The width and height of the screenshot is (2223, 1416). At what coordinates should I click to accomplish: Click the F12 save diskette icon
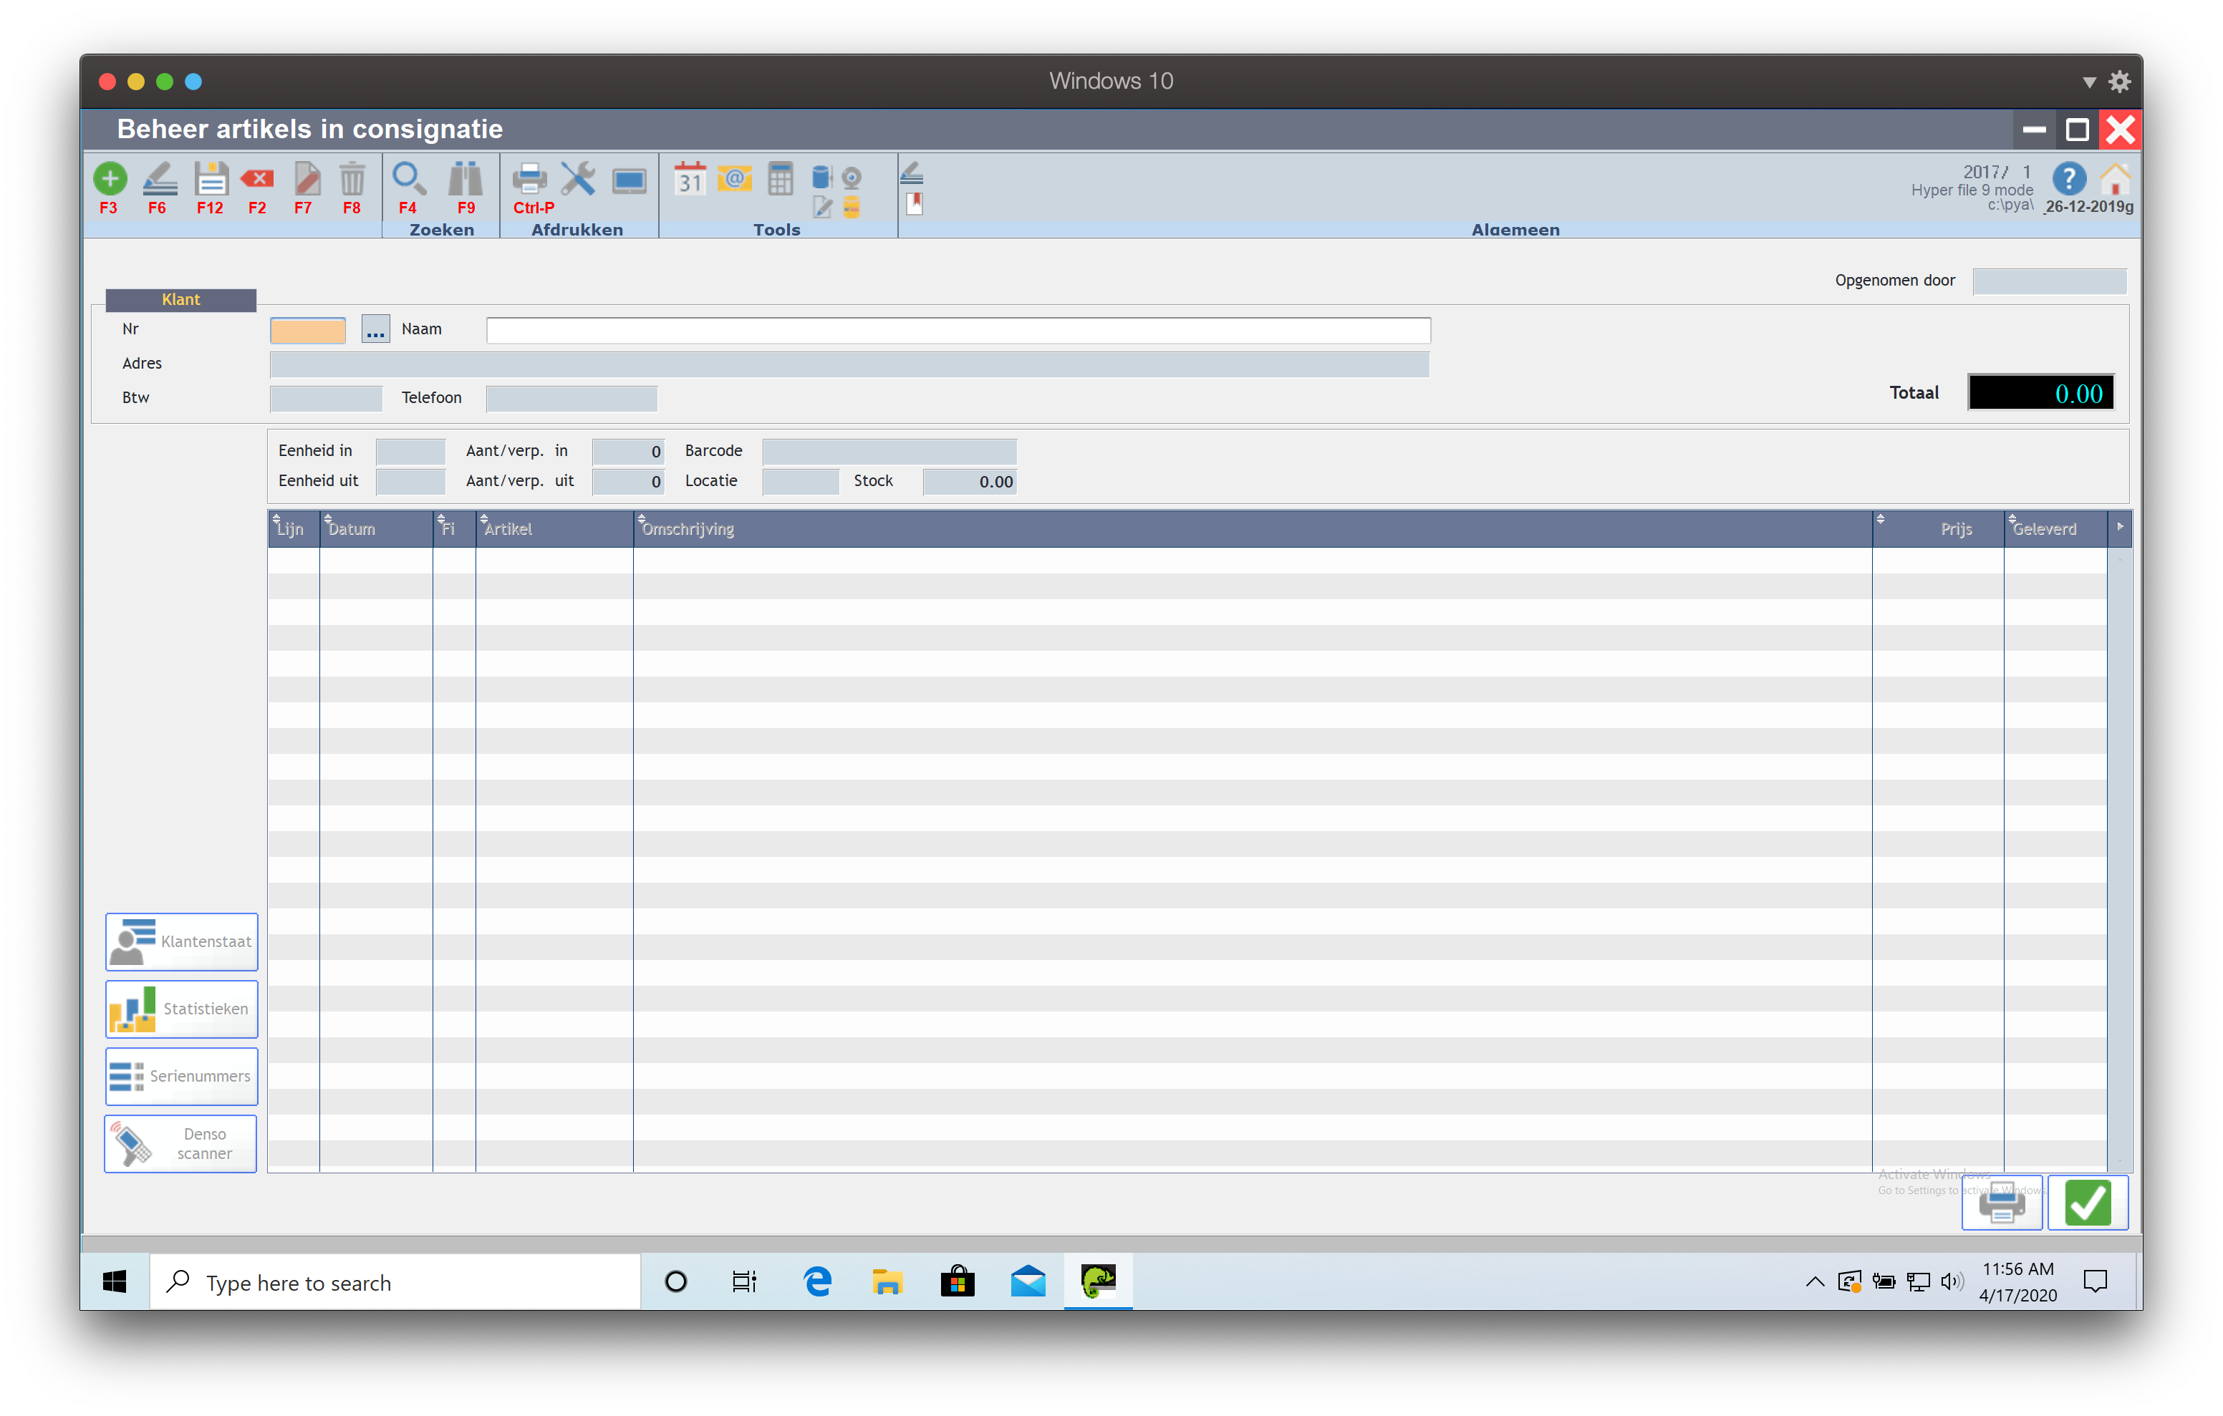tap(211, 179)
